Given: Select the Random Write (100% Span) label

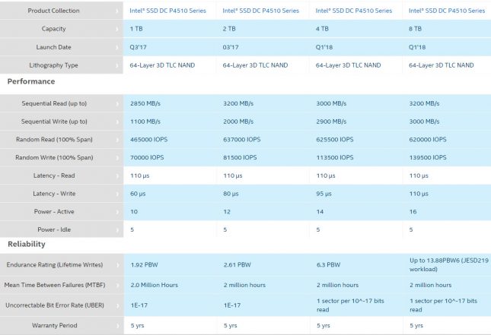Looking at the screenshot, I should click(x=54, y=157).
